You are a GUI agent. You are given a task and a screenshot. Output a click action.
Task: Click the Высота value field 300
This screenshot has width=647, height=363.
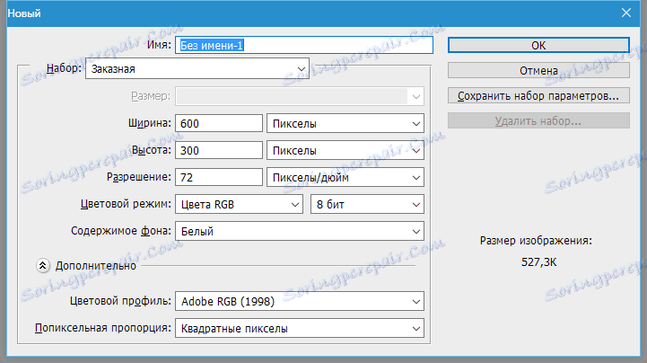point(219,150)
